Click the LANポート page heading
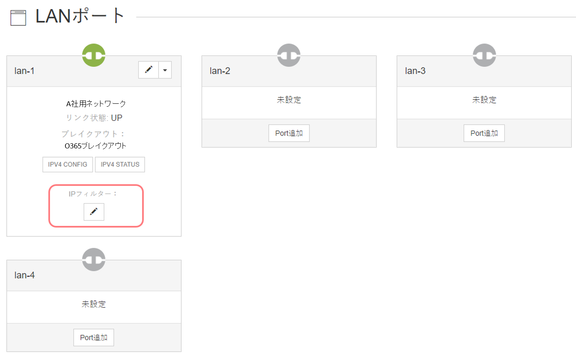576x358 pixels. pos(80,17)
